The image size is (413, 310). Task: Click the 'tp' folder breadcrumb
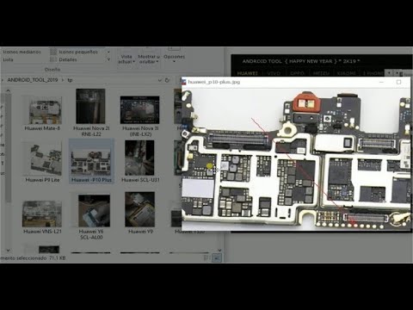(70, 80)
